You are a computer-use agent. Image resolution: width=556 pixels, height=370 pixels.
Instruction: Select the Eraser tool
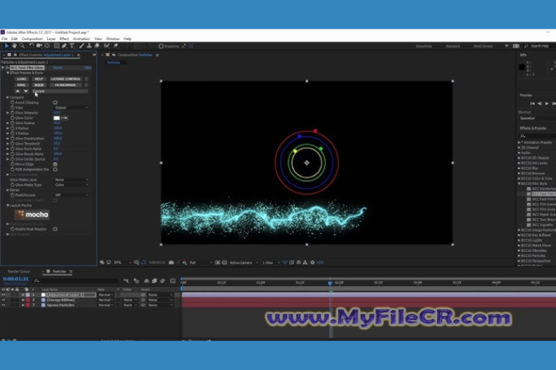click(97, 45)
